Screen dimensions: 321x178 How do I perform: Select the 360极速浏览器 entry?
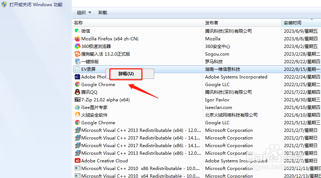[x=96, y=46]
